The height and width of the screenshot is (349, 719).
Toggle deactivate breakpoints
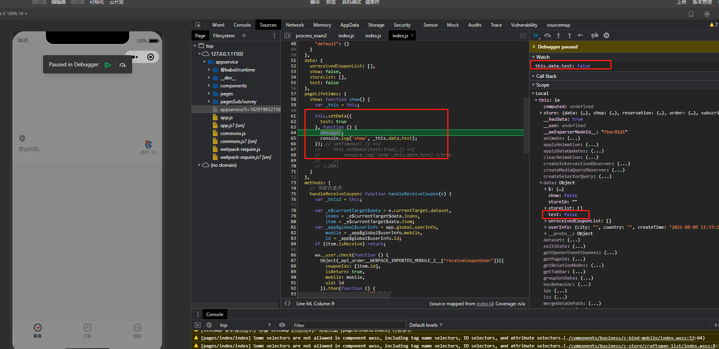click(594, 35)
